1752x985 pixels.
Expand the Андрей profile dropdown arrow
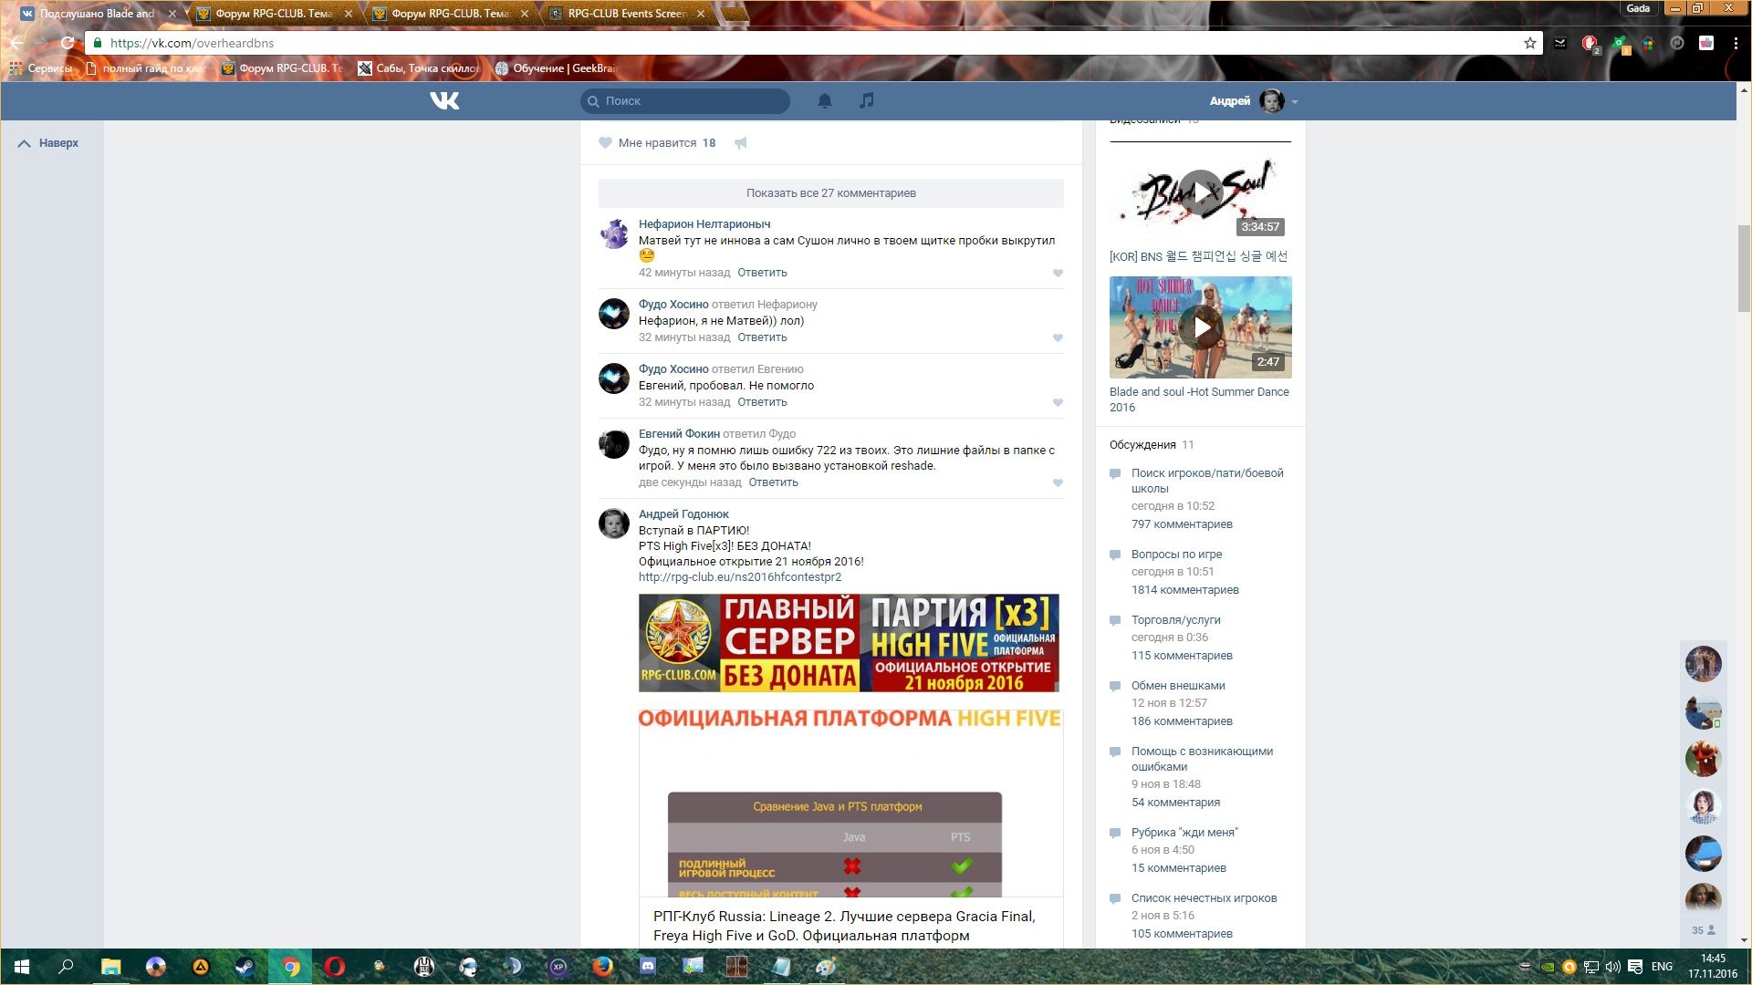point(1295,101)
